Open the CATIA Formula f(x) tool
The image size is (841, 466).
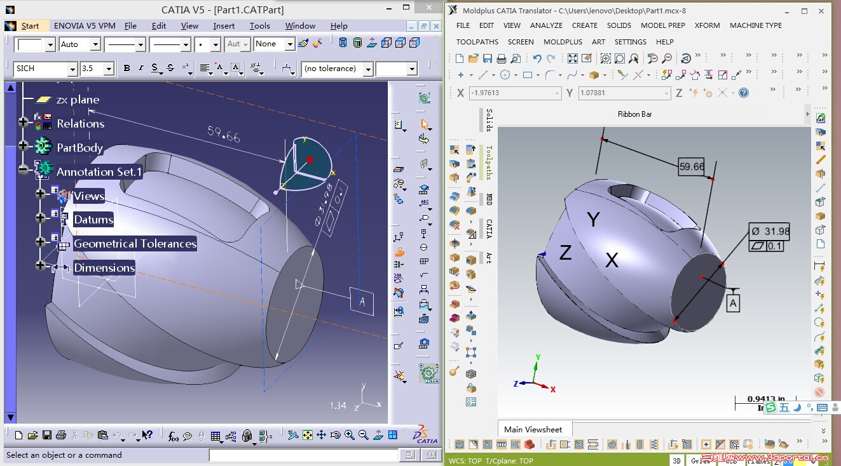(x=173, y=436)
